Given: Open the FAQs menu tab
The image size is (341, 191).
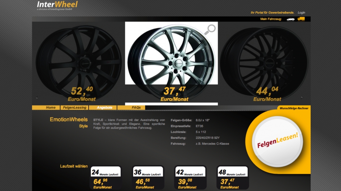Looking at the screenshot, I should (x=131, y=108).
